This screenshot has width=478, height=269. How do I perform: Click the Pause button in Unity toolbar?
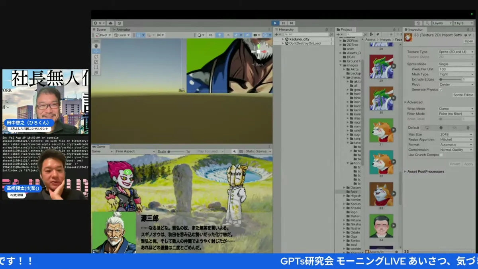coord(283,23)
